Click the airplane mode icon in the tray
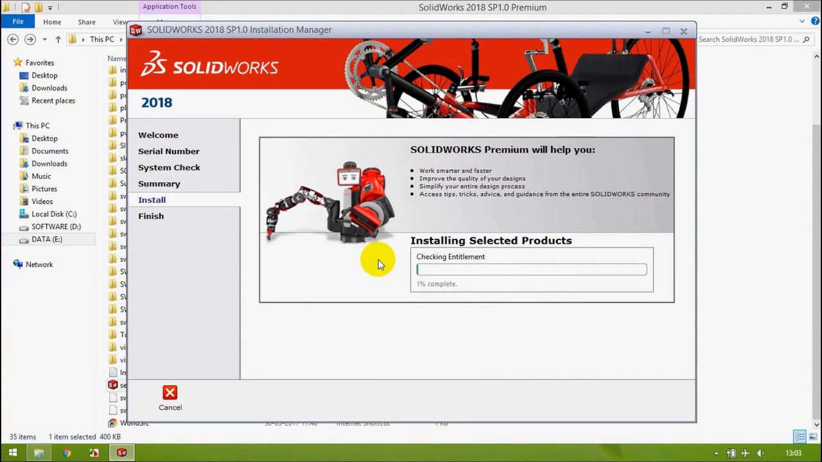The width and height of the screenshot is (822, 462). pyautogui.click(x=746, y=453)
